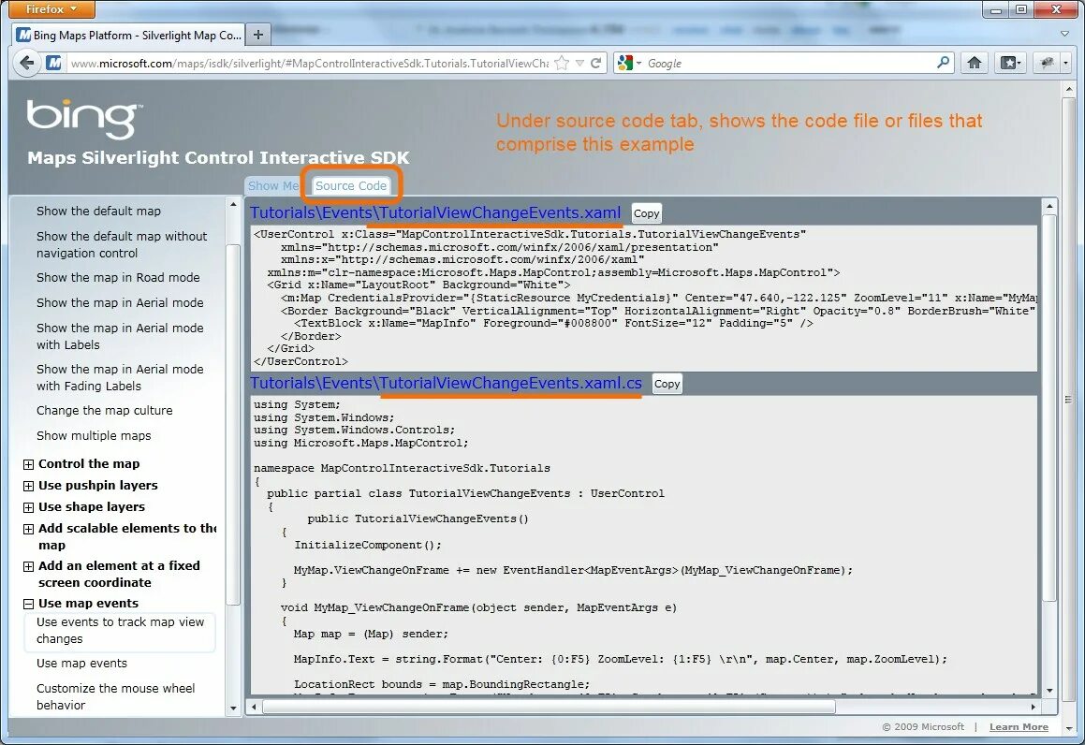Click the 'namespace MapControlInteractiveSdk.Tutorials' code line
Screen dimensions: 1085x745
[x=402, y=468]
